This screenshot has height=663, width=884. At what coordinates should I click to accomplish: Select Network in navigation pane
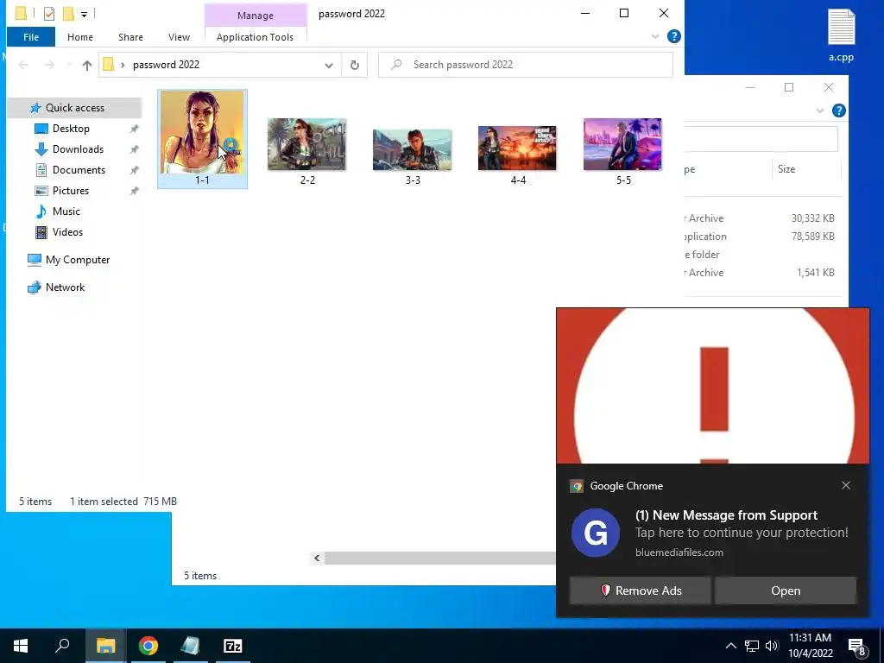click(65, 287)
